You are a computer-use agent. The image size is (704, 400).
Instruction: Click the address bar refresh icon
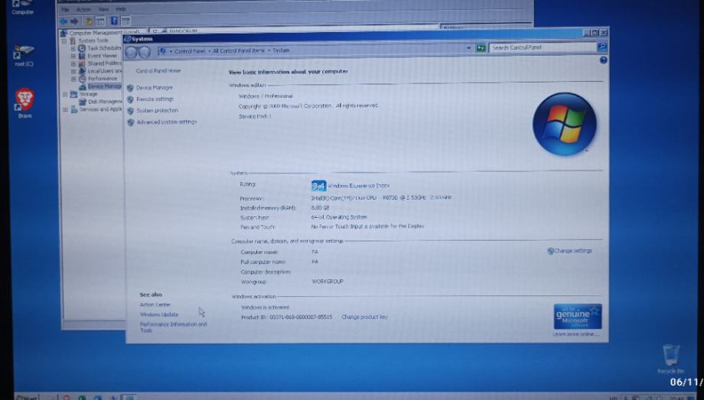[481, 47]
